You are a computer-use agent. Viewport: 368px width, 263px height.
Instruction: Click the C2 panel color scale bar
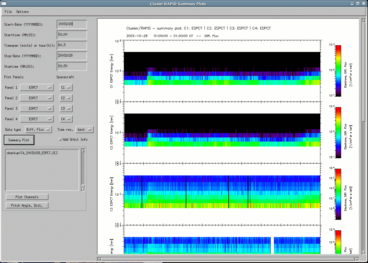pos(338,133)
